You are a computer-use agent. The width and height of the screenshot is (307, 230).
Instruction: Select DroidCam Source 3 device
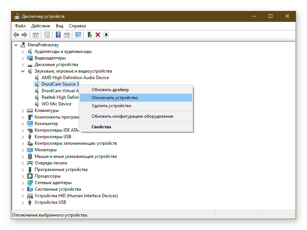pos(60,84)
